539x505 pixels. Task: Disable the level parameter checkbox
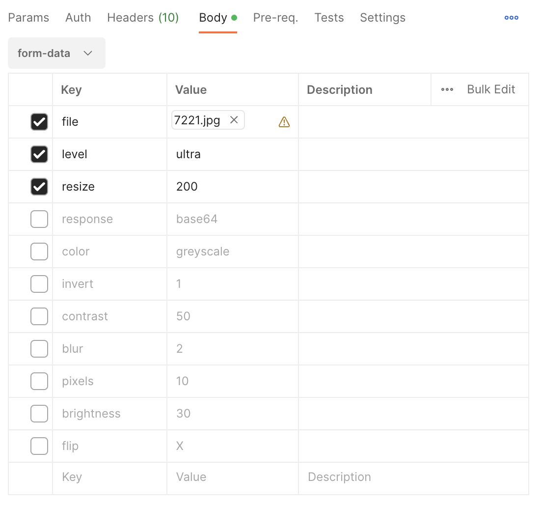click(39, 154)
